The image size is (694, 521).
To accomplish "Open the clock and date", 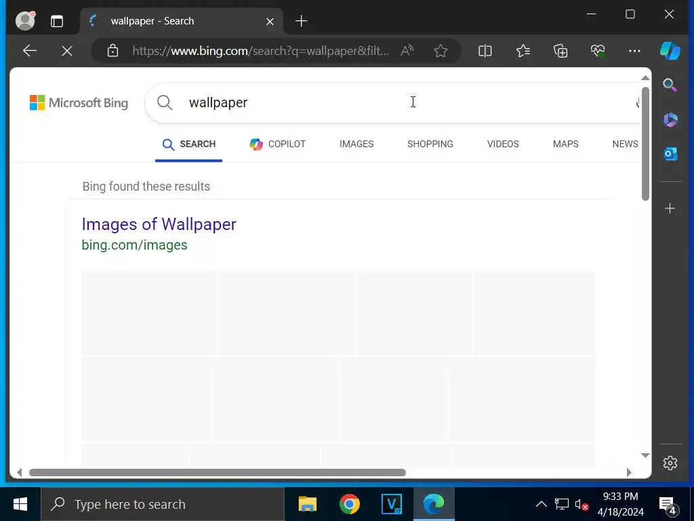I will 621,504.
